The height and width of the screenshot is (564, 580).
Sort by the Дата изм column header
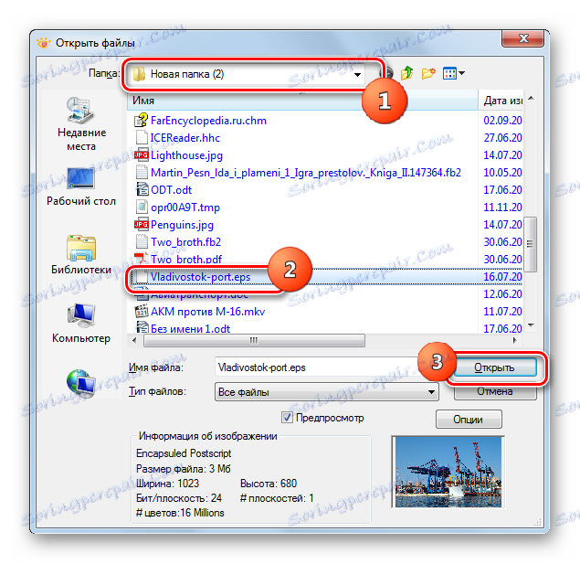[x=501, y=101]
